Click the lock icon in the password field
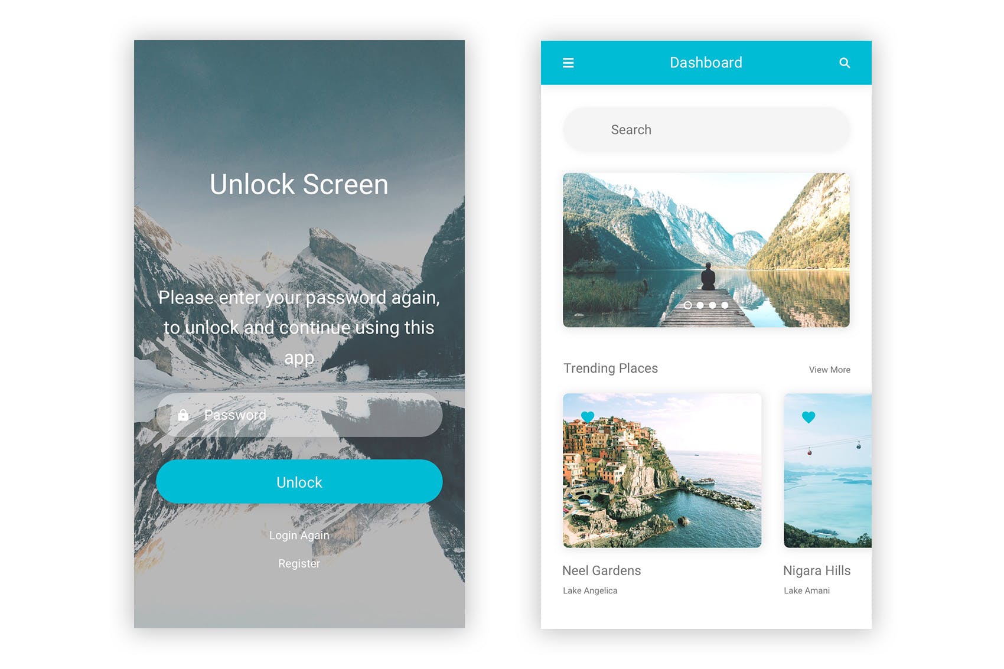 click(x=184, y=415)
